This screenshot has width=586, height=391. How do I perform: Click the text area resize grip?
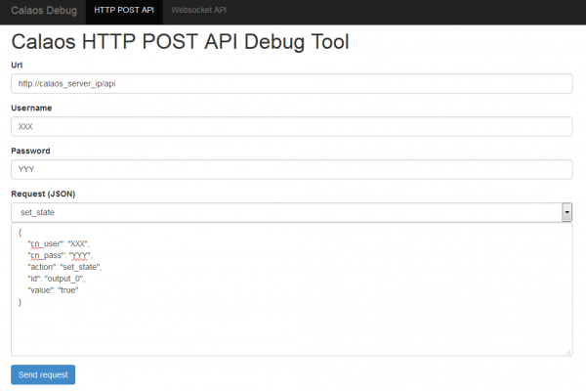(x=568, y=352)
